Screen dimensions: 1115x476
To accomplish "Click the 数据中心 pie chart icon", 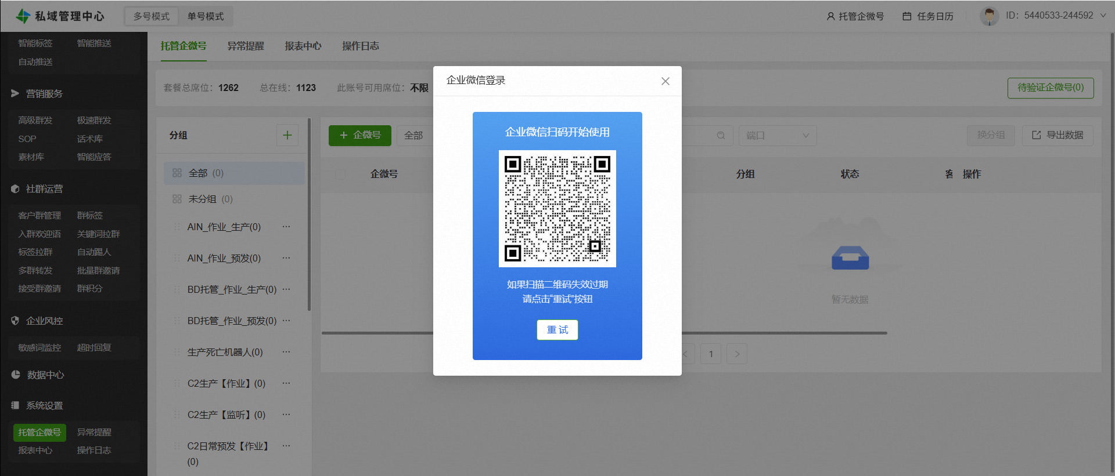I will 16,375.
